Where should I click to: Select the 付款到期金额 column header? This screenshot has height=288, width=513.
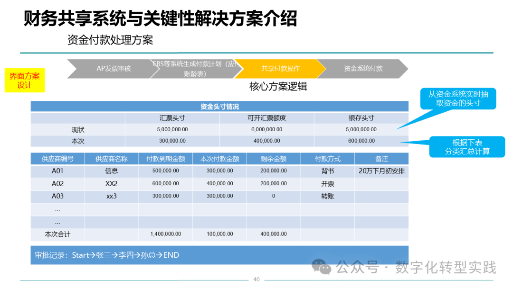click(x=166, y=159)
